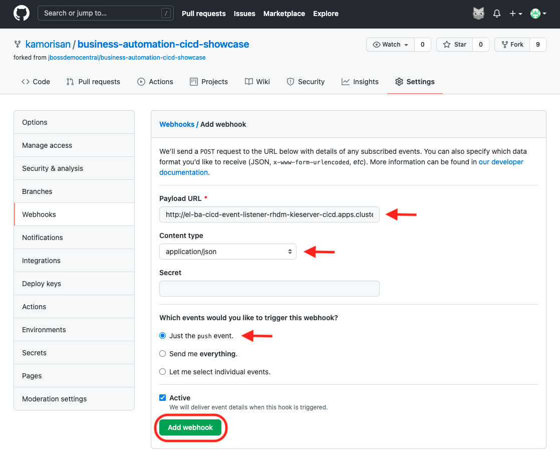Toggle the Active checkbox
The image size is (560, 454).
(162, 397)
